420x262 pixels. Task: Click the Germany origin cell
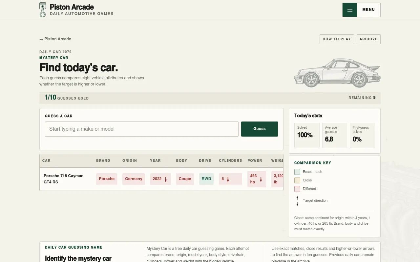(134, 179)
